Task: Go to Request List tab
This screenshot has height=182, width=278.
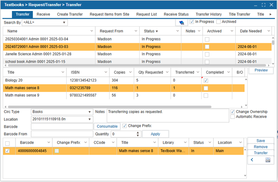Action: click(146, 14)
